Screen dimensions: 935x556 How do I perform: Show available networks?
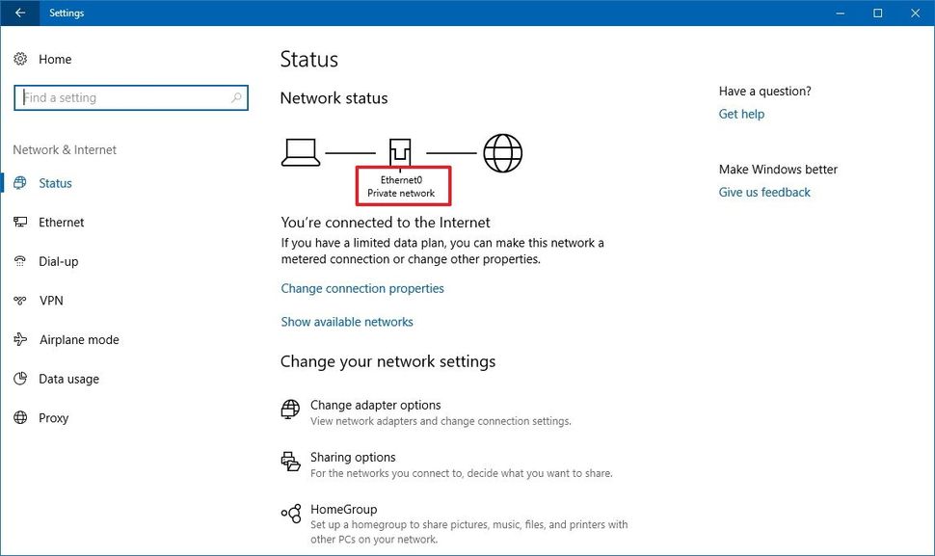[x=347, y=321]
